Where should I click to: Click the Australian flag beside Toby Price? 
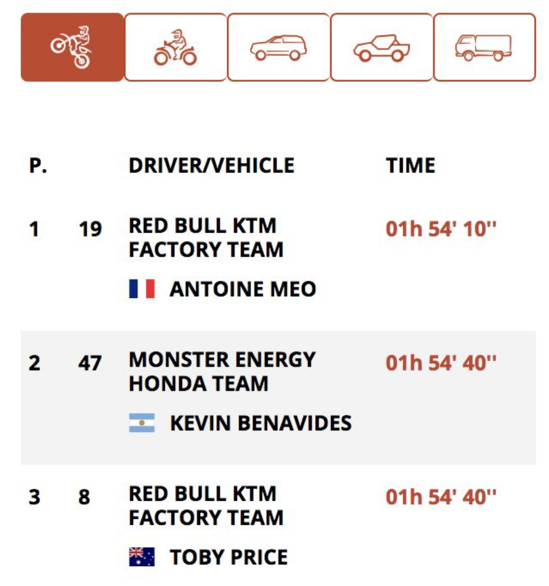pos(142,557)
